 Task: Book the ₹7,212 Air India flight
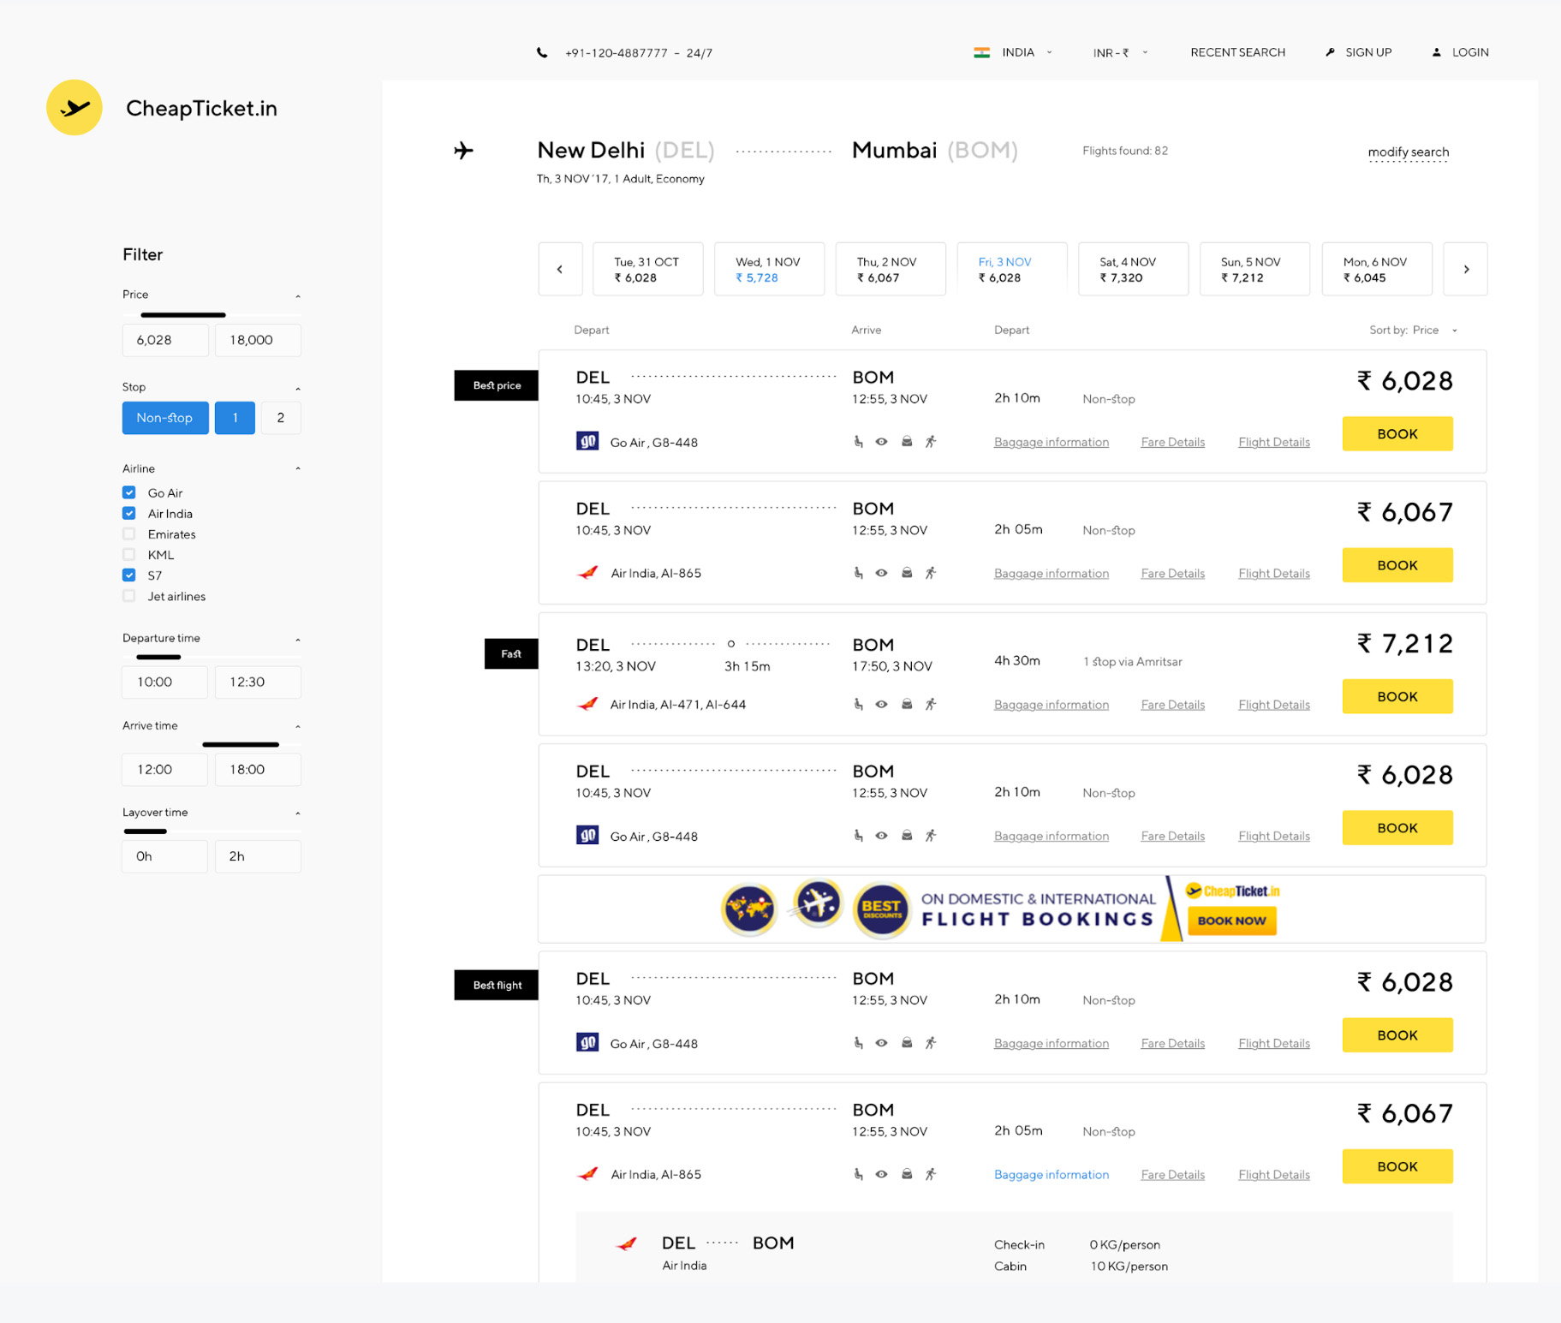click(x=1397, y=696)
